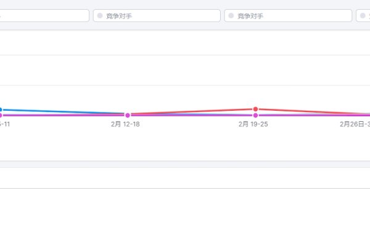Click the cut-off 5-11 axis label
Screen dimensions: 370x246
pos(4,124)
